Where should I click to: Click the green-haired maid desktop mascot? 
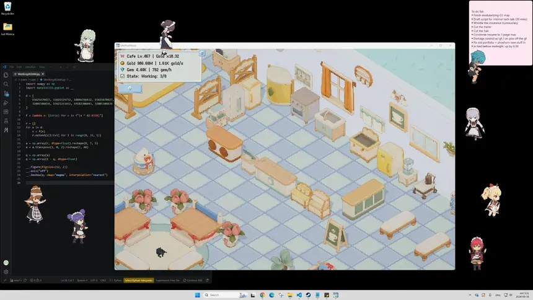[86, 46]
